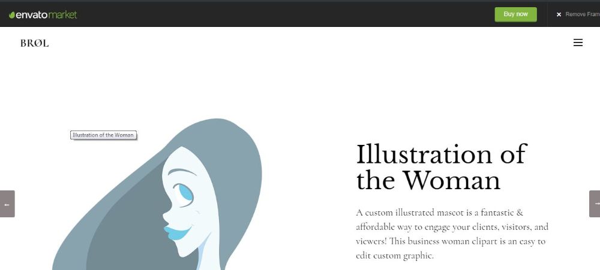Click the X icon beside Remove Frame
The image size is (600, 270).
(559, 14)
